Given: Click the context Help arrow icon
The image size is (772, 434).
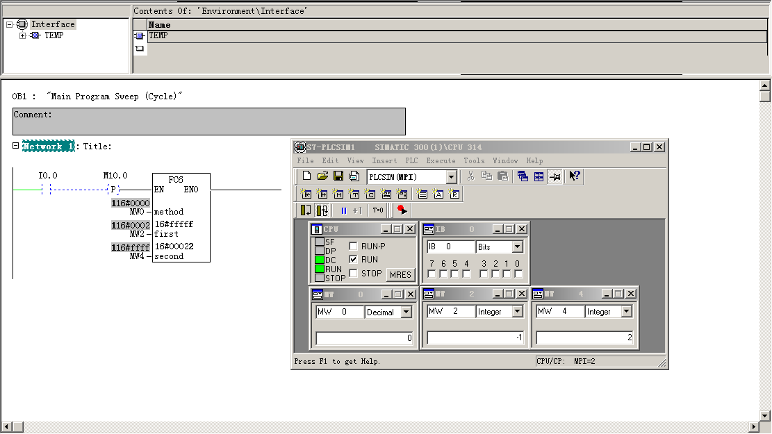Looking at the screenshot, I should [574, 176].
